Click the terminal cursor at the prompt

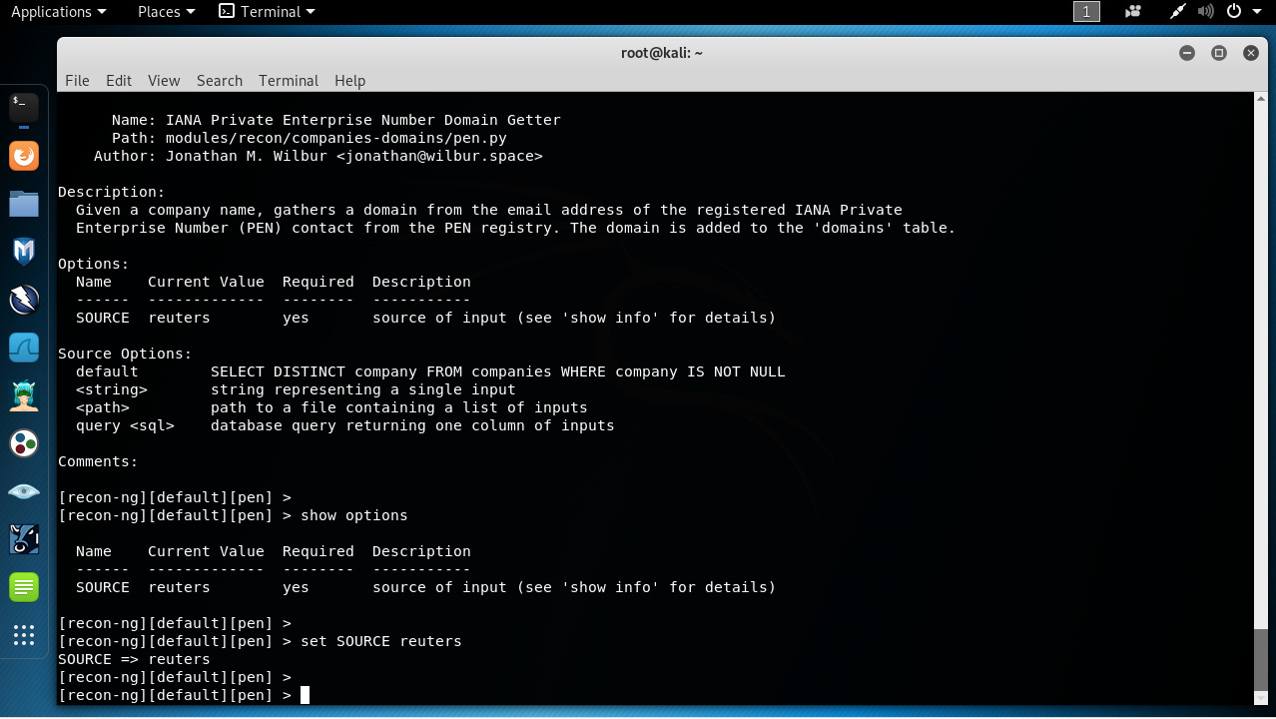(x=305, y=695)
